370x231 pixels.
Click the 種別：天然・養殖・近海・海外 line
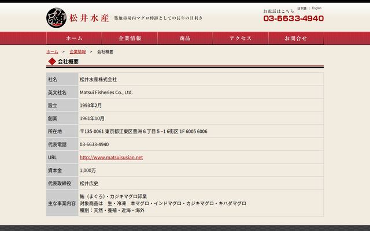tap(112, 210)
